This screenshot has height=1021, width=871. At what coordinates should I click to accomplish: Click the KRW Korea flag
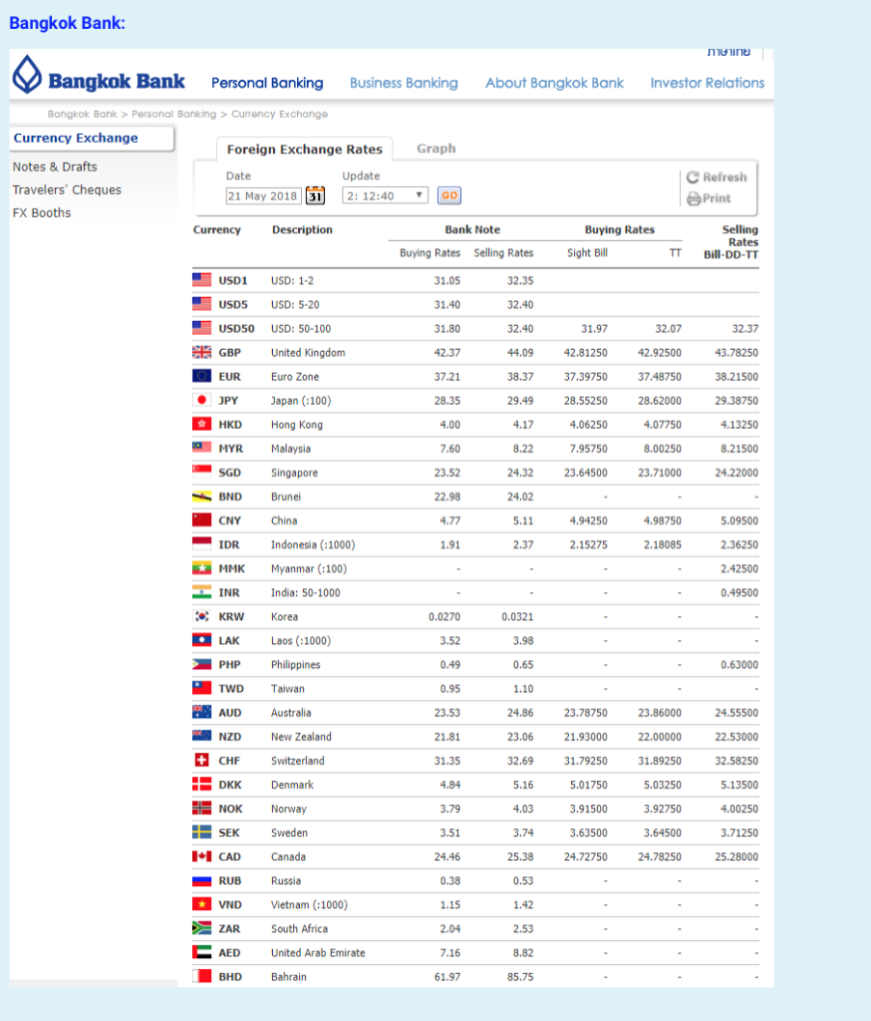(201, 616)
